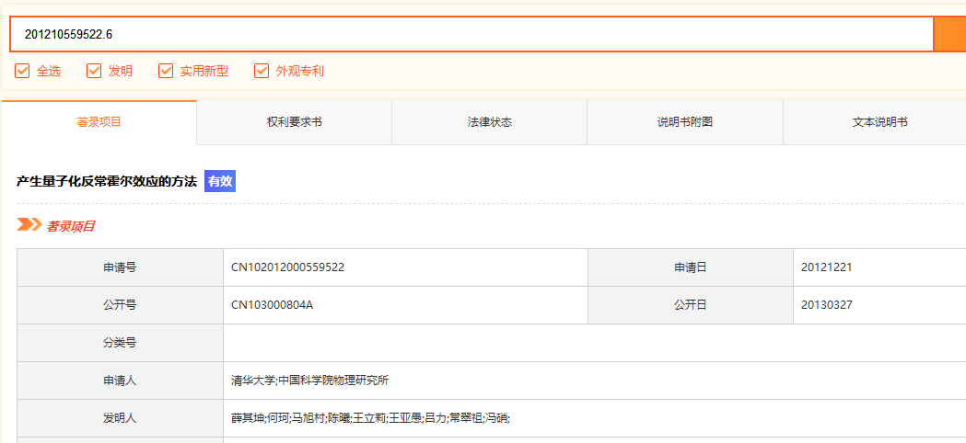Uncheck the 发明 checkbox

94,72
